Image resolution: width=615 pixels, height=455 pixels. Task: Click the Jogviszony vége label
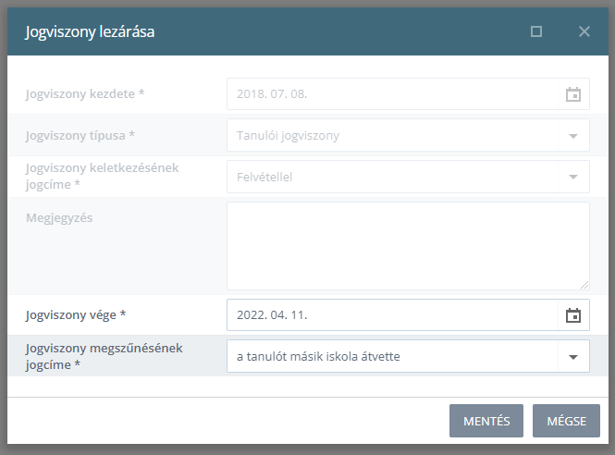tap(76, 315)
